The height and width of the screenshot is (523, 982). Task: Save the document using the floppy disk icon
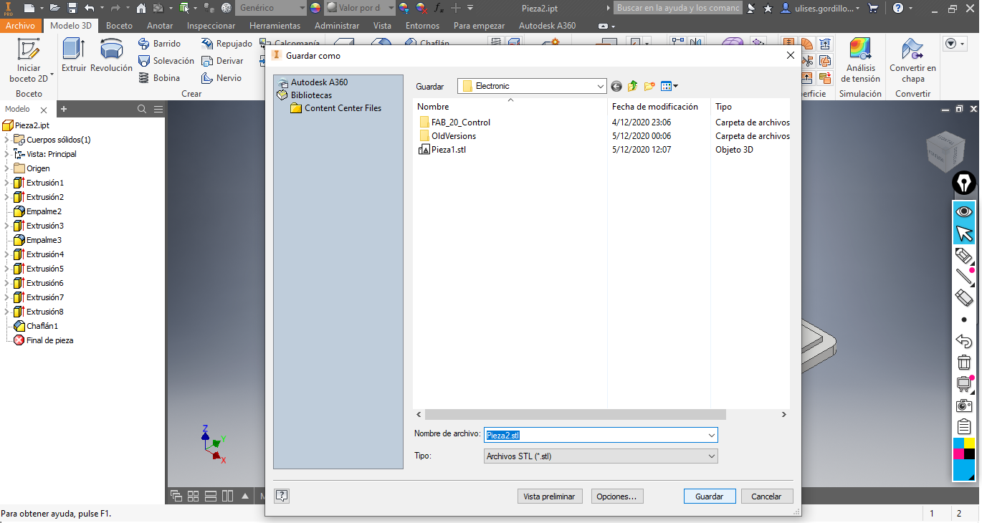[72, 8]
